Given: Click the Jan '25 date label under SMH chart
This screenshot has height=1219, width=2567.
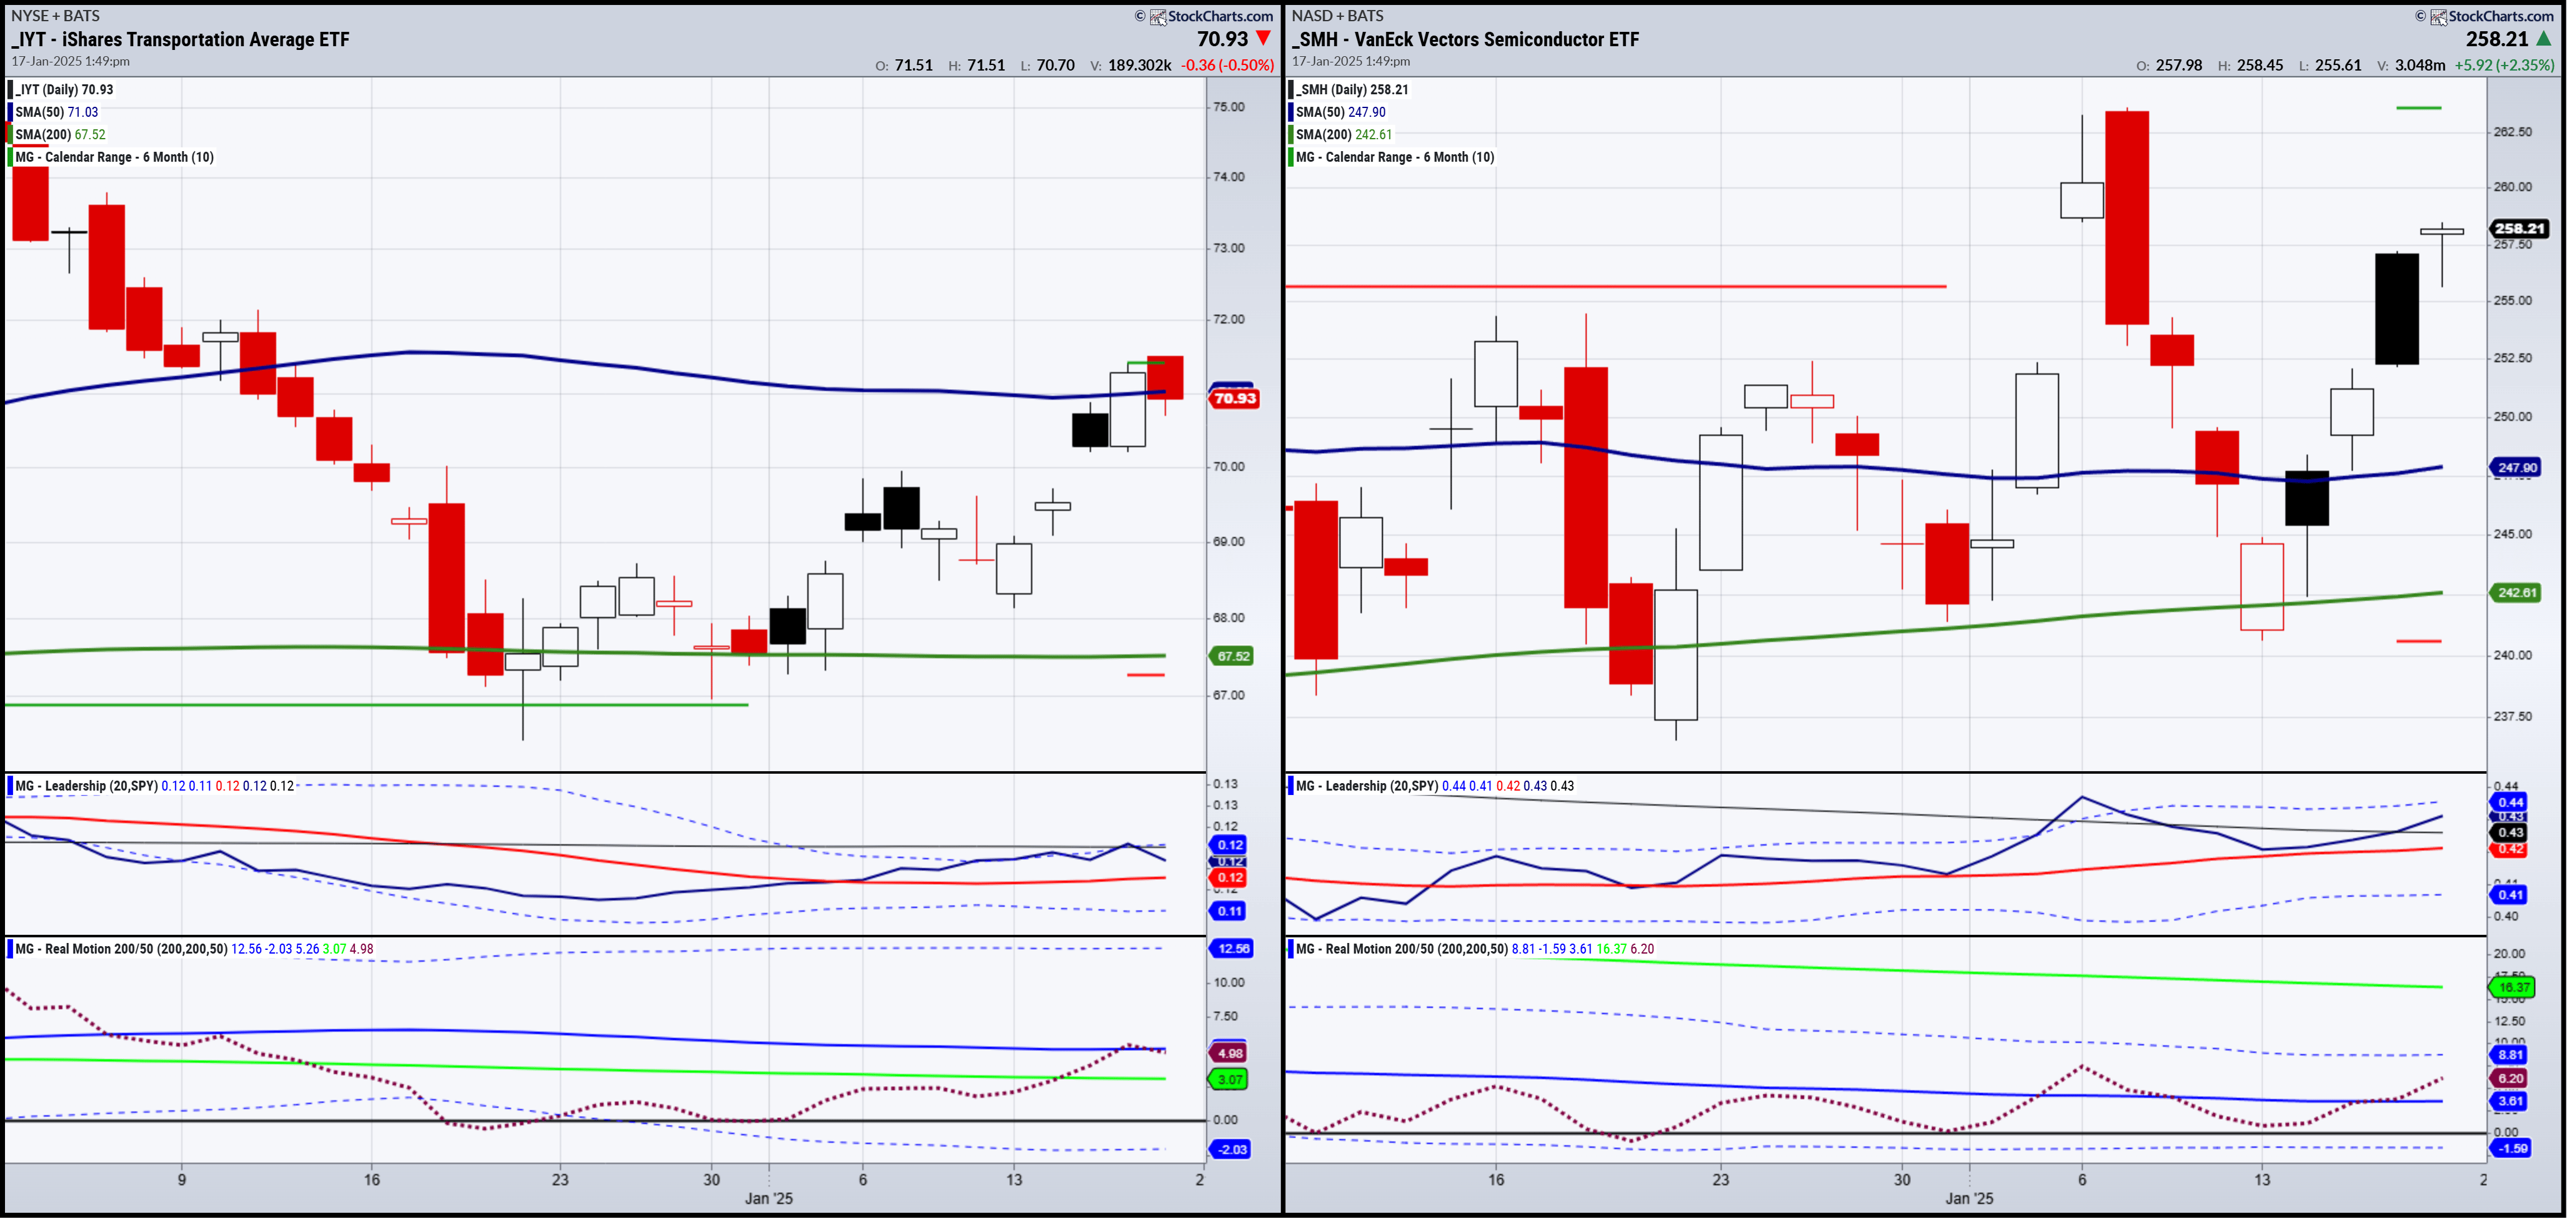Looking at the screenshot, I should 1970,1198.
